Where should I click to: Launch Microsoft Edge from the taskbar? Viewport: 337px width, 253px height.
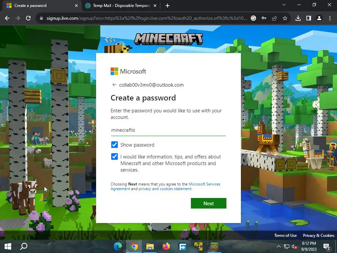118,246
